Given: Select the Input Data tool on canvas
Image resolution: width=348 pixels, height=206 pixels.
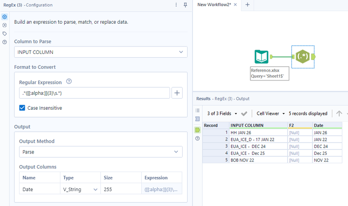Looking at the screenshot, I should point(262,57).
